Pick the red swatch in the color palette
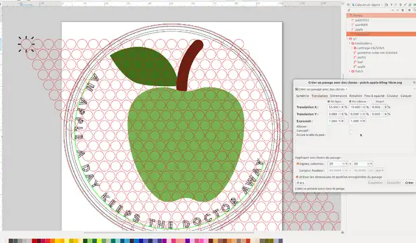 coord(34,240)
